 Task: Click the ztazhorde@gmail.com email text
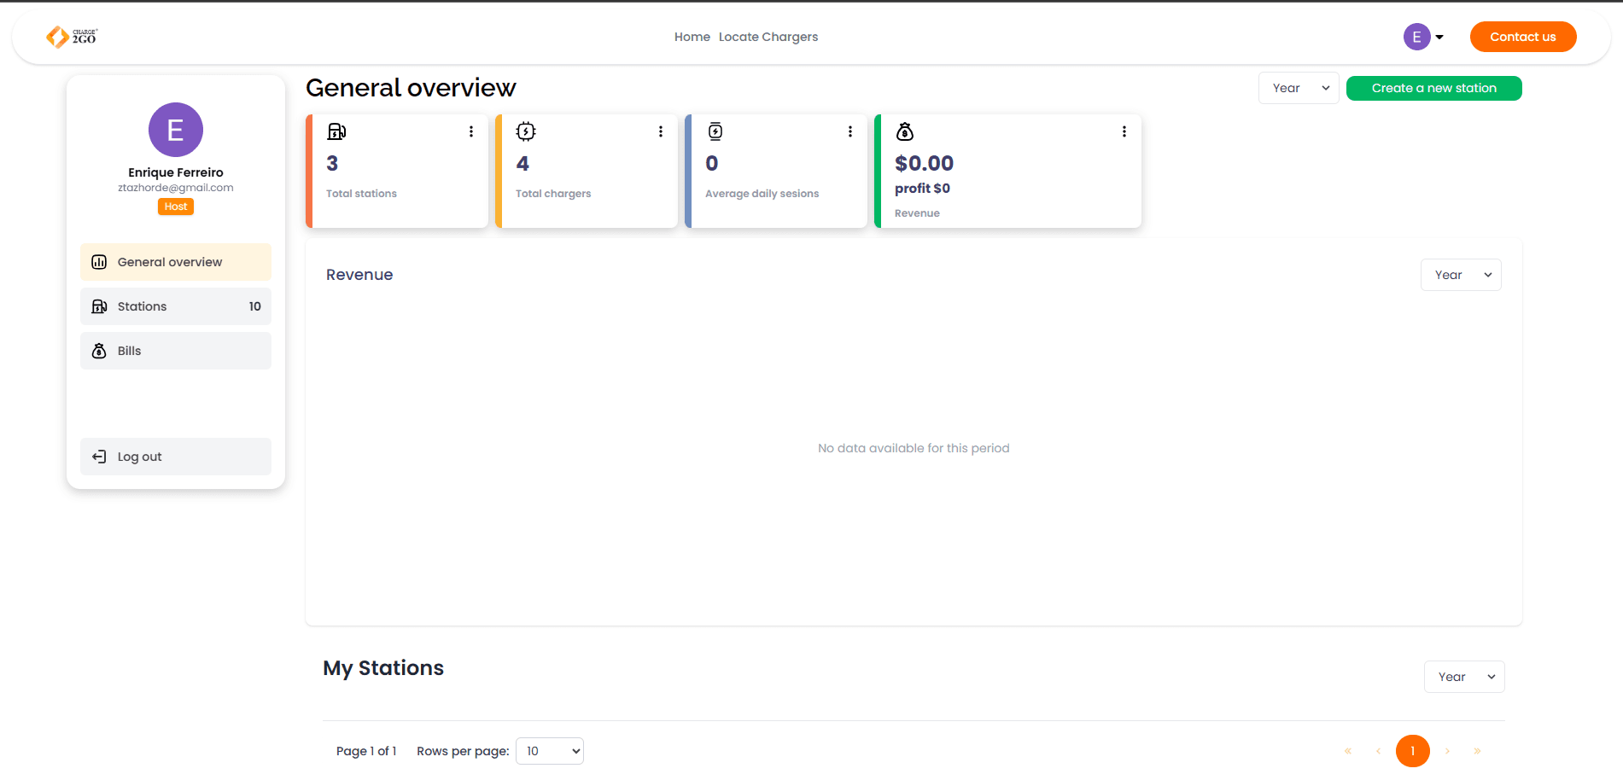pyautogui.click(x=176, y=188)
